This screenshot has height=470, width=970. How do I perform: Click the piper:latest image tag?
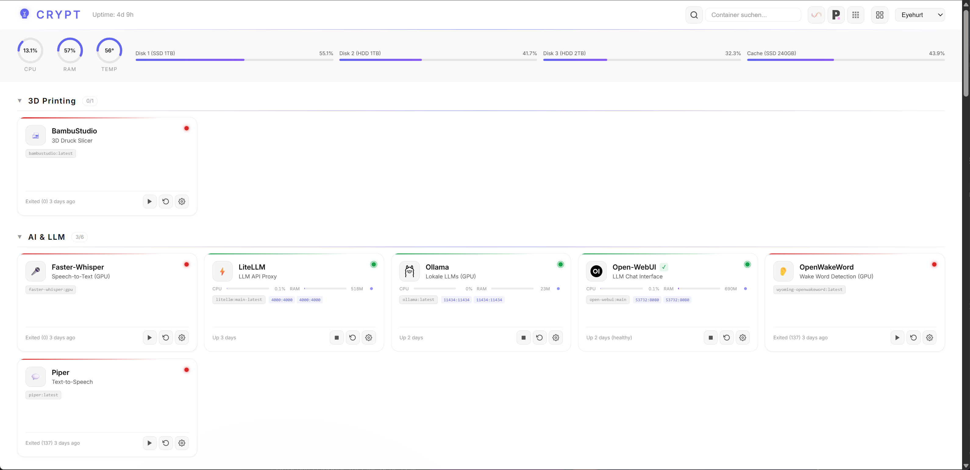tap(43, 395)
